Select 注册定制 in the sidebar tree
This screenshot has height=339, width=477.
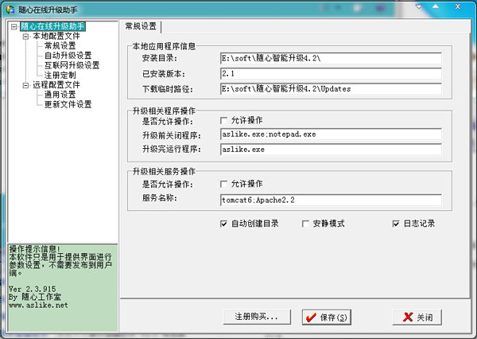[x=60, y=75]
